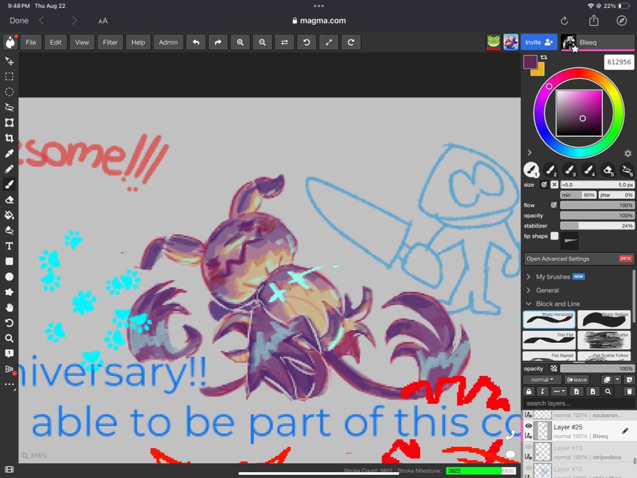
Task: Toggle layer opacity lock checkerboard button
Action: [x=554, y=368]
